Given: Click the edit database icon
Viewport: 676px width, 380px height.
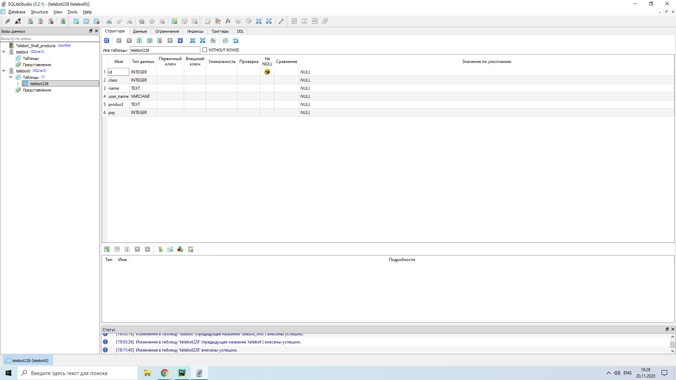Looking at the screenshot, I should (41, 21).
